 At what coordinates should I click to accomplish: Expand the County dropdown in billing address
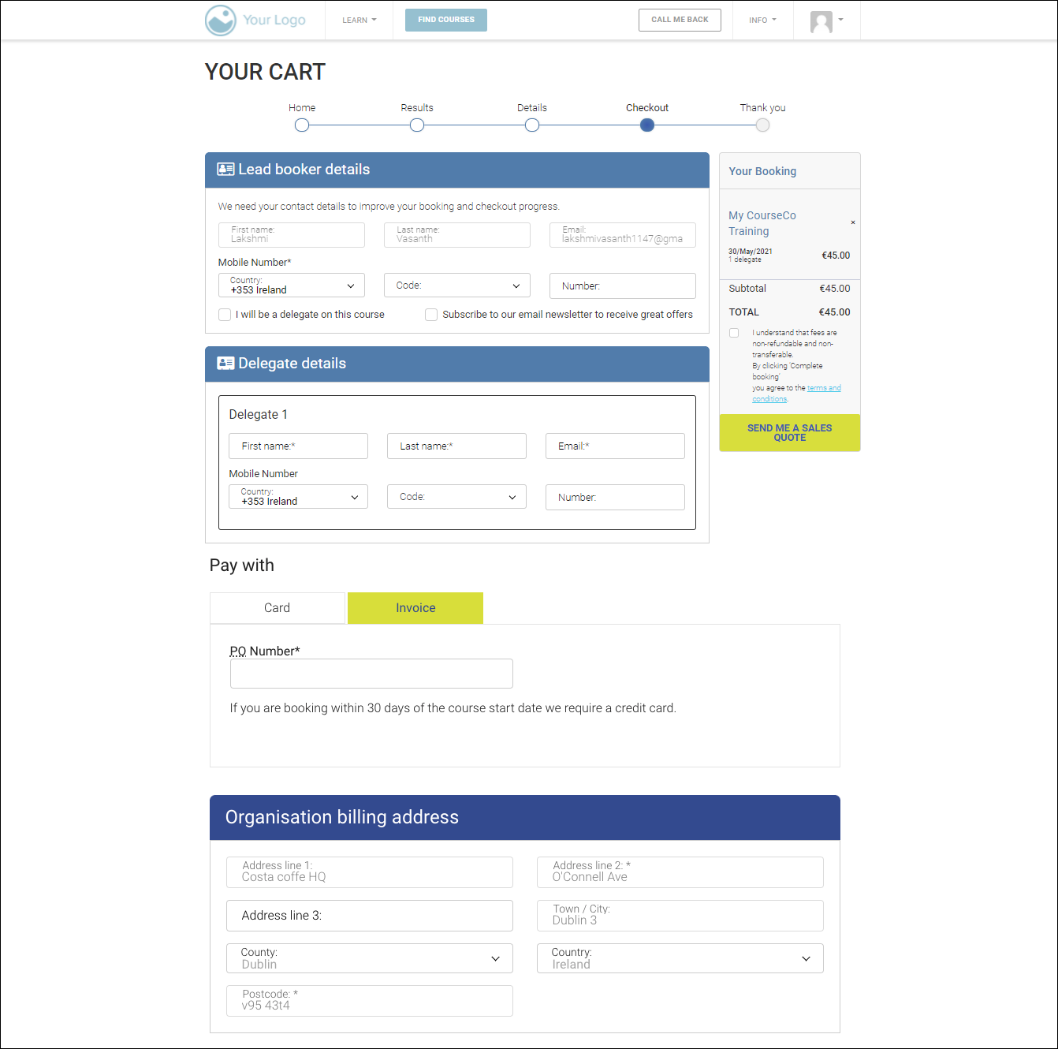pos(370,958)
